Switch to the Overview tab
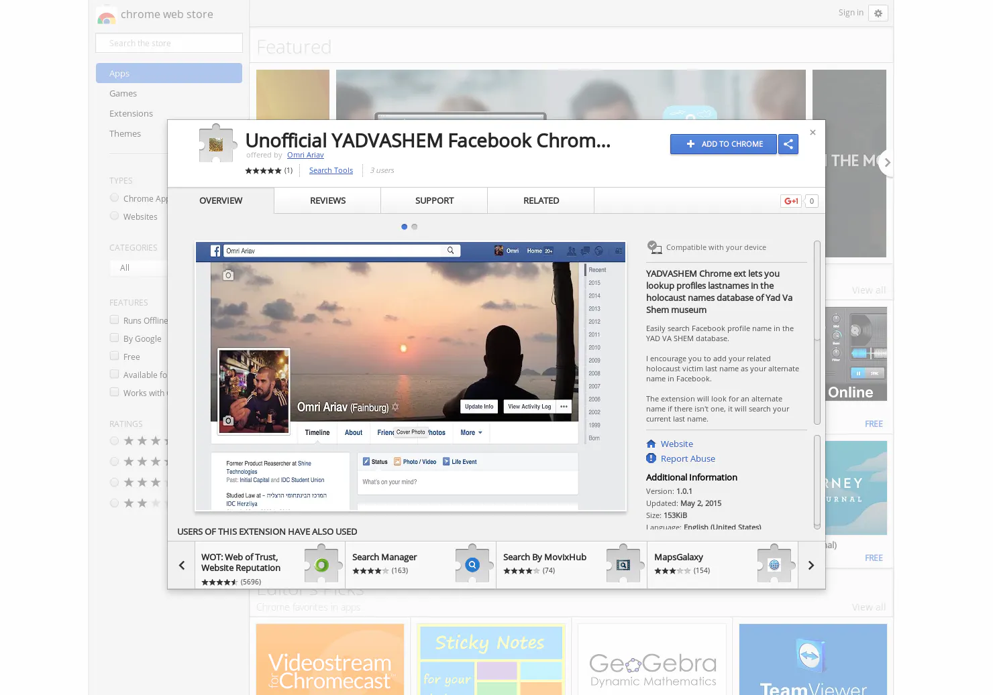The height and width of the screenshot is (695, 993). (221, 200)
